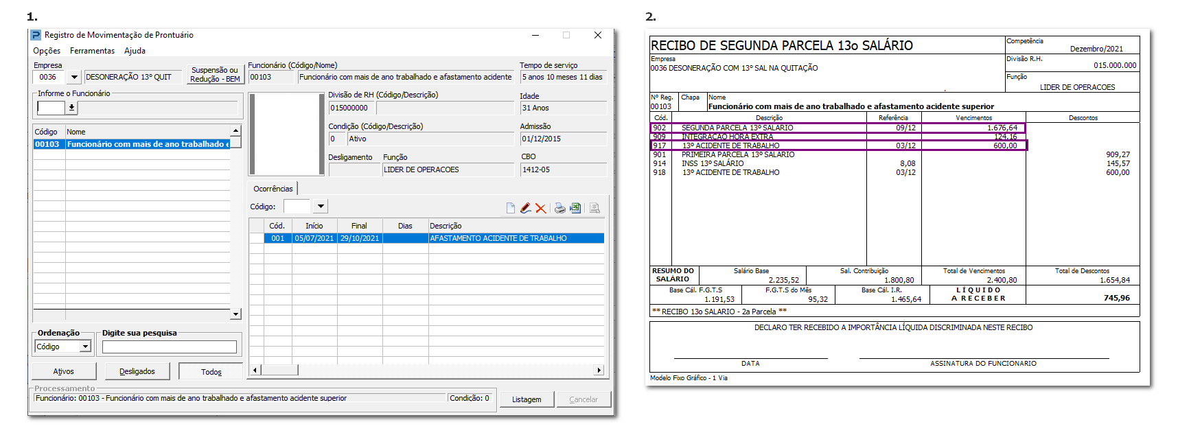Click the net amount 745,96 on receipt
This screenshot has height=444, width=1178.
[1117, 298]
